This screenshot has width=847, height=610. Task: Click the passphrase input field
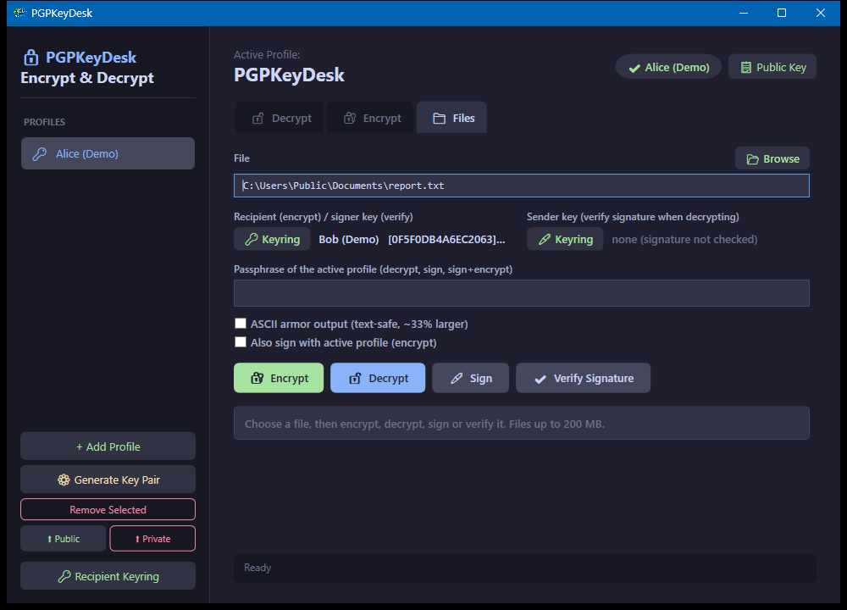522,293
